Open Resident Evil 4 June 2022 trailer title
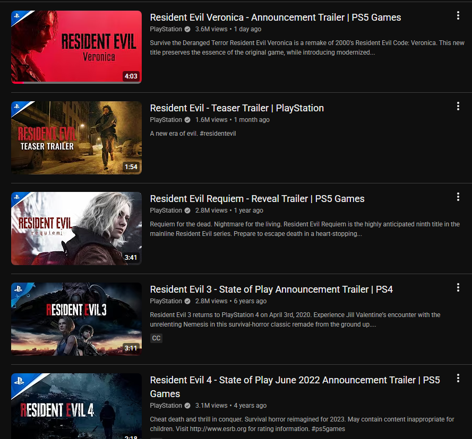 click(x=295, y=387)
